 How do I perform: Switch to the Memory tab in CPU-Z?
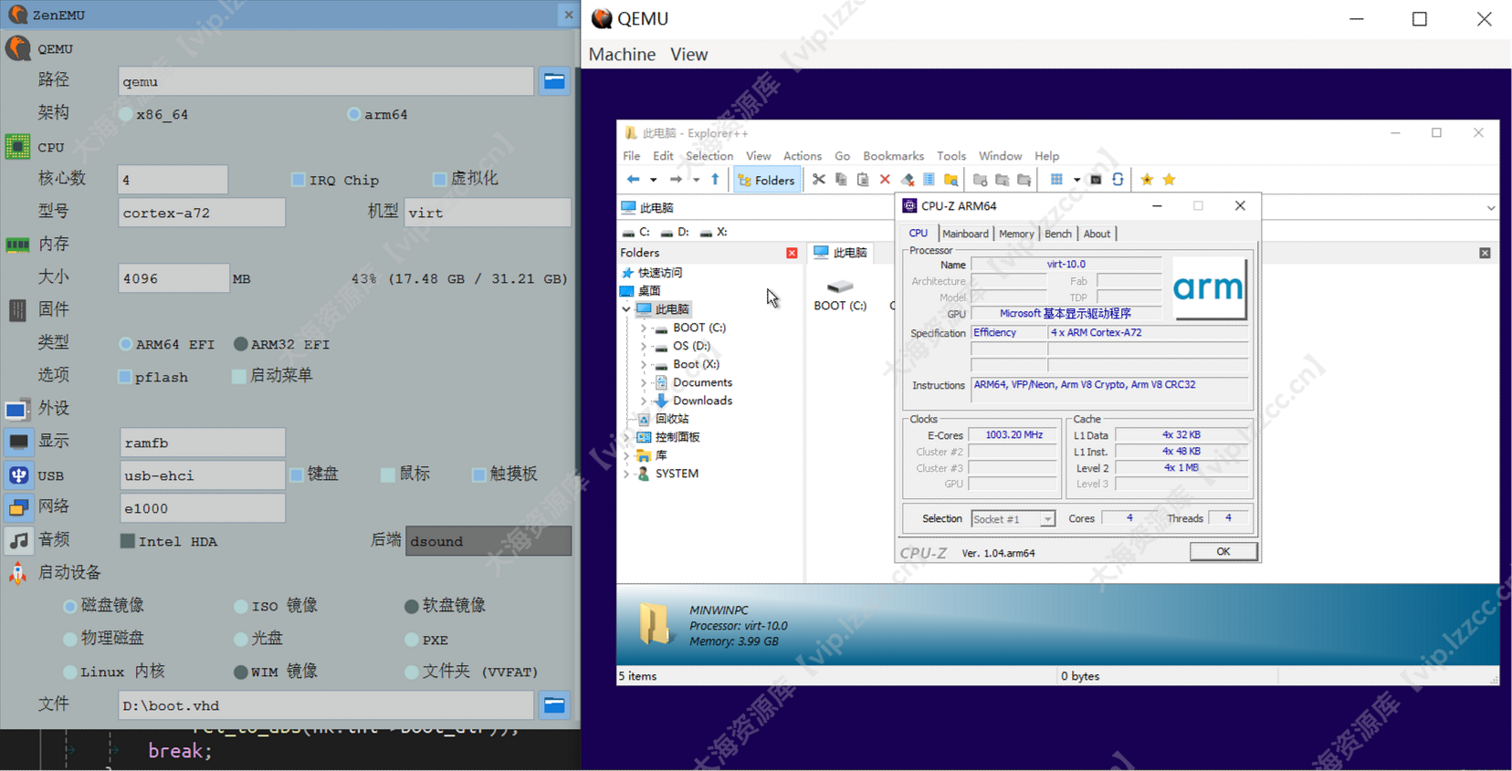tap(1016, 234)
